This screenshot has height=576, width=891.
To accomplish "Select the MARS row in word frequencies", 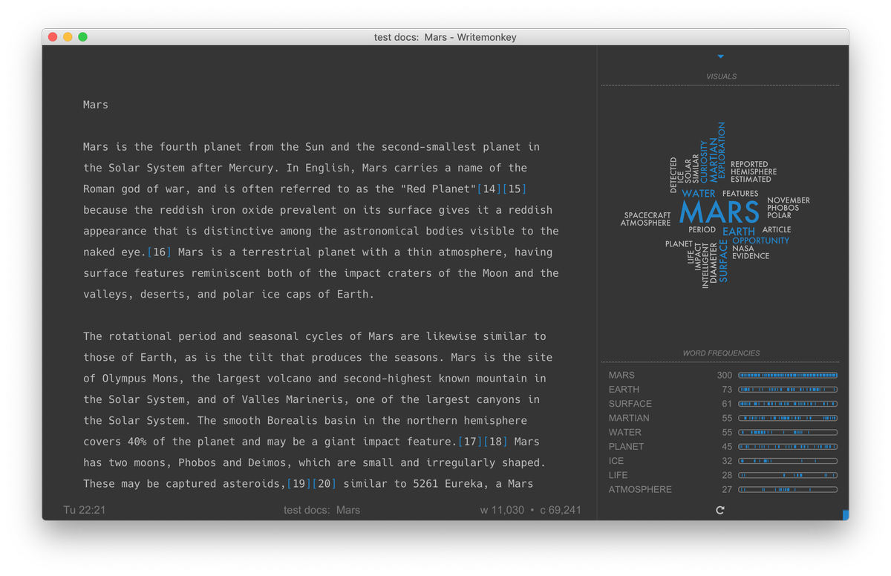I will pyautogui.click(x=722, y=376).
